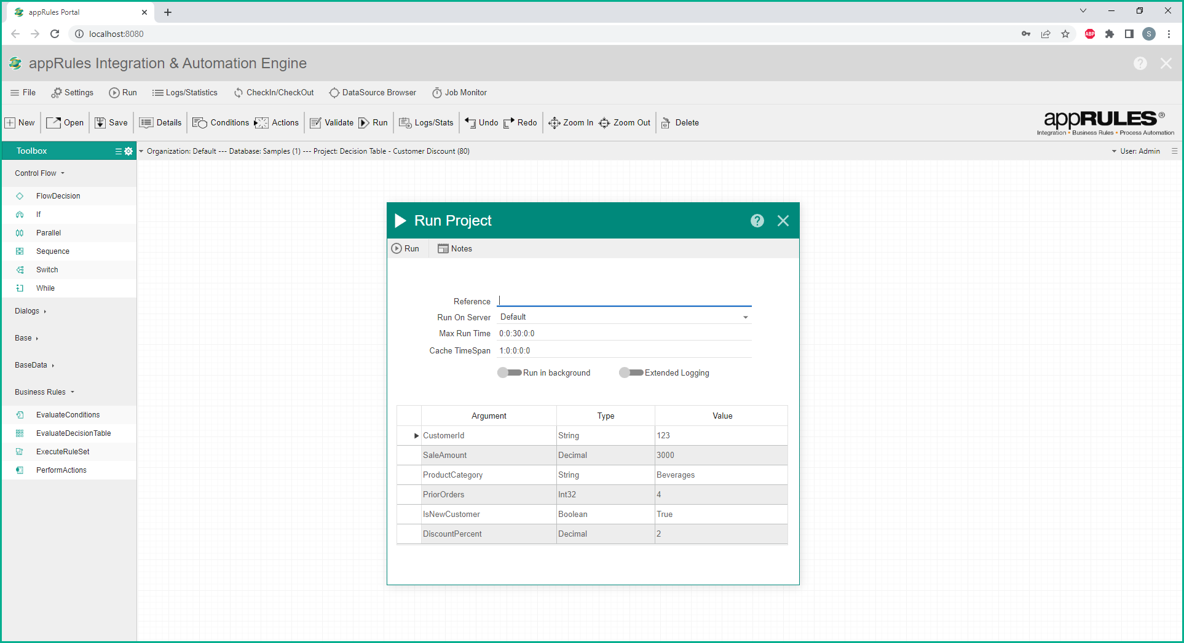
Task: Click the PriorOrders argument row
Action: click(x=593, y=495)
